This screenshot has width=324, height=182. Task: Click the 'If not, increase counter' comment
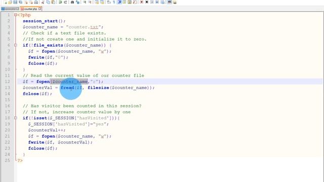(x=76, y=112)
